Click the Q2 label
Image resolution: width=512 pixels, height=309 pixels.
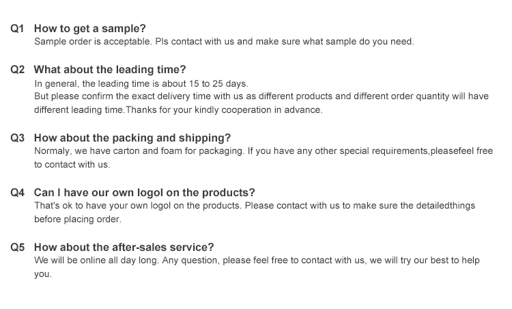pos(17,70)
